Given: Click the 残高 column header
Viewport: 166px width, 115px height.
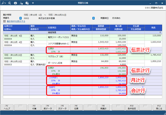Looking at the screenshot, I should pyautogui.click(x=153, y=28).
